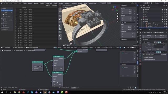Toggle exclude checkbox for Camera collection
This screenshot has width=168, height=94.
(x=163, y=13)
